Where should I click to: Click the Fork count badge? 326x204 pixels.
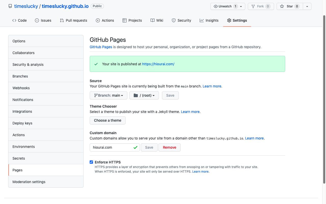click(268, 6)
